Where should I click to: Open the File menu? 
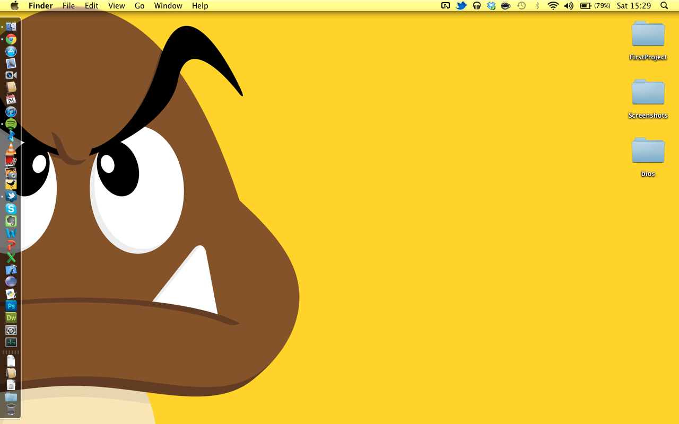68,6
